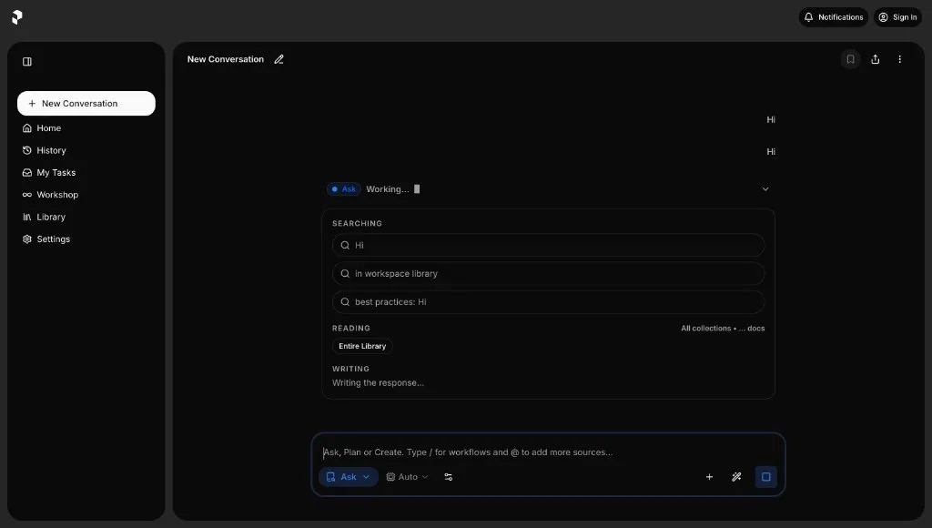Click 'All collections • ... docs' text
This screenshot has width=932, height=528.
tap(723, 329)
